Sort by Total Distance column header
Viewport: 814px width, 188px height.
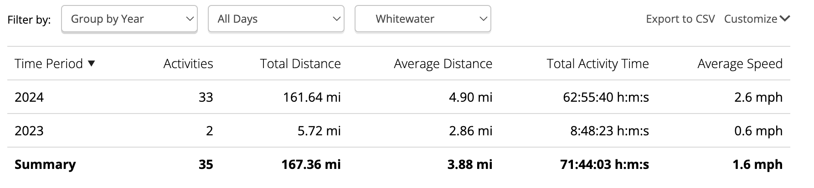click(x=300, y=64)
